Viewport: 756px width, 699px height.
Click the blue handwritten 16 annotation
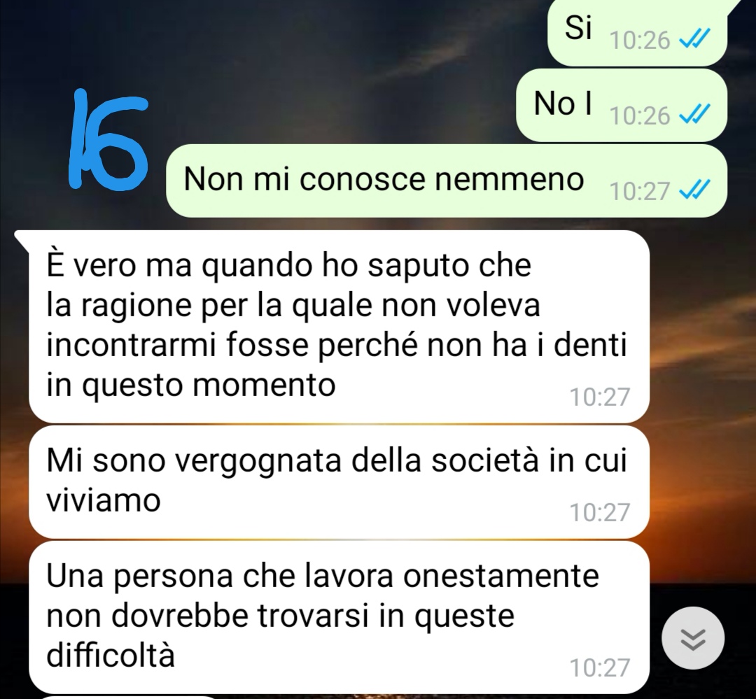108,139
